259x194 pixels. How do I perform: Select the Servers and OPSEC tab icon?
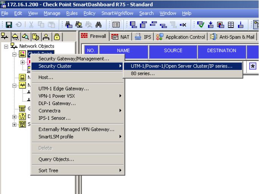click(36, 37)
